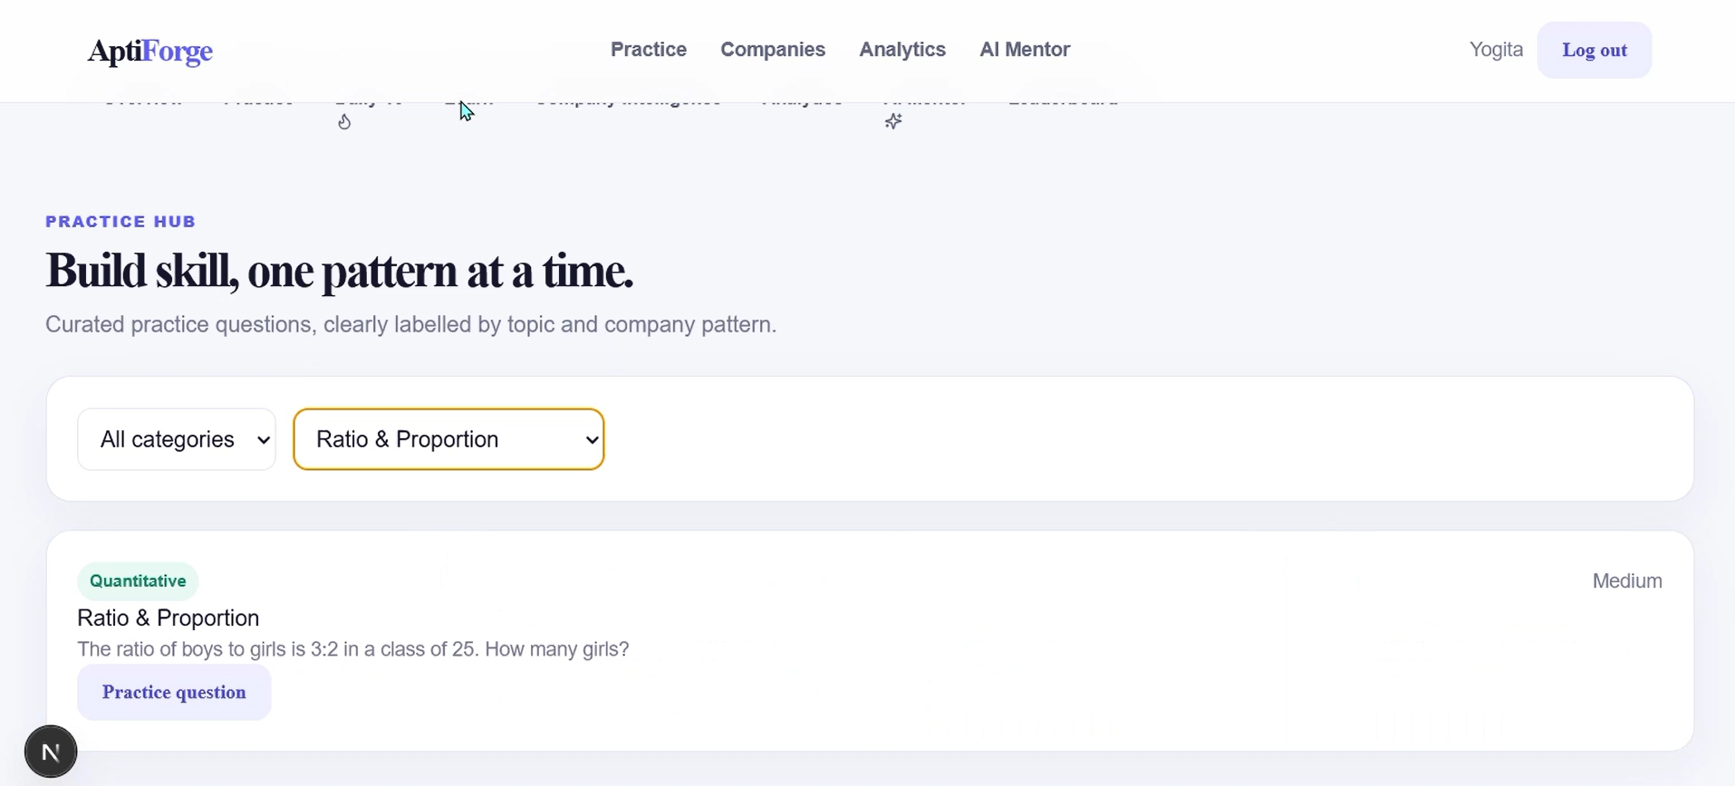Click the Quantitative category tag

(x=138, y=581)
